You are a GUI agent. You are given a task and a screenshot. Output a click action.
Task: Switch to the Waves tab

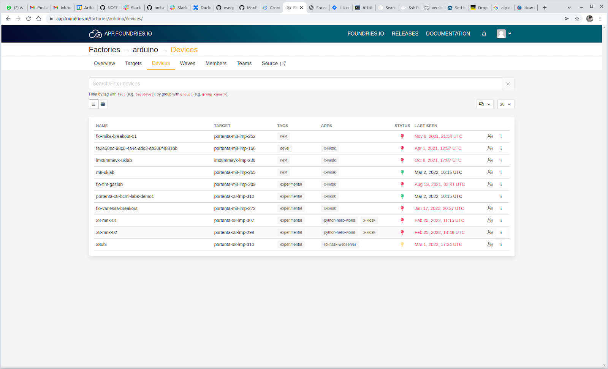point(187,63)
